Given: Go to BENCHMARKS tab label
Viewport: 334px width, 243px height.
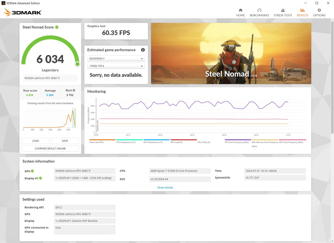Looking at the screenshot, I should (x=259, y=15).
